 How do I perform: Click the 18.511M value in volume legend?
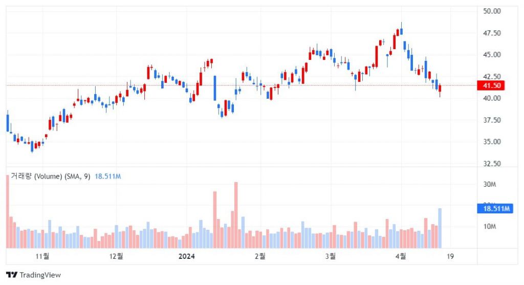pyautogui.click(x=107, y=177)
